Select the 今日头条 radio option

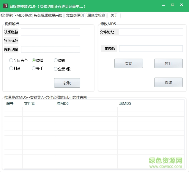coord(11,60)
